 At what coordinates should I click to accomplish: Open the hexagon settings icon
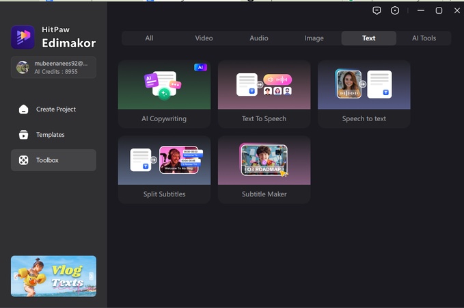395,10
